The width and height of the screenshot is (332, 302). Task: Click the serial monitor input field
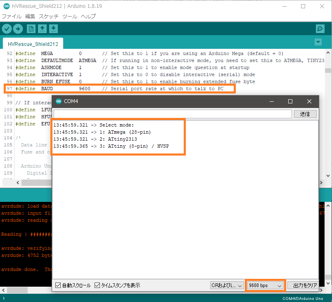(x=173, y=114)
